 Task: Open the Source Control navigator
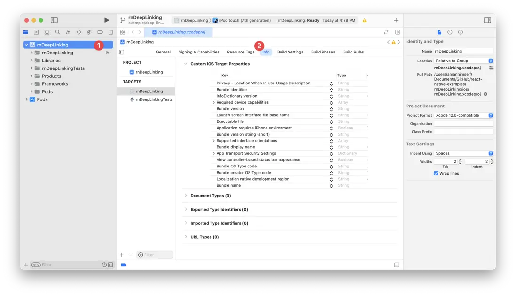(36, 32)
